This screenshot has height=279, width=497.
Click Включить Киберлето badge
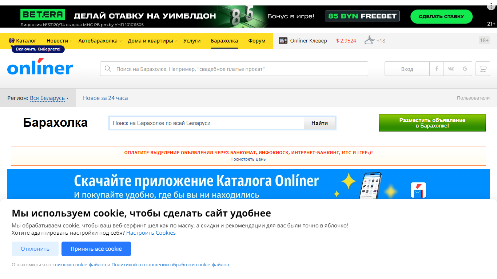coord(38,49)
